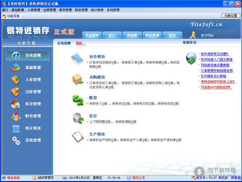Viewport: 242px width, 182px height.
Task: Click the 采购模块 heading
Action: [x=97, y=77]
